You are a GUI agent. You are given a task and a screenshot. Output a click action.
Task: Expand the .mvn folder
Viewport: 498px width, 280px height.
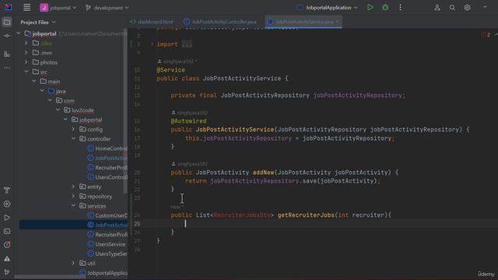pyautogui.click(x=26, y=52)
